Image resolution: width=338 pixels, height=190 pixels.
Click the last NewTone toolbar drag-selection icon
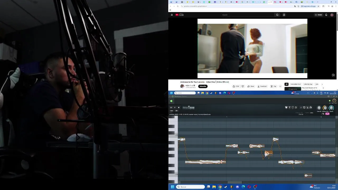click(311, 107)
